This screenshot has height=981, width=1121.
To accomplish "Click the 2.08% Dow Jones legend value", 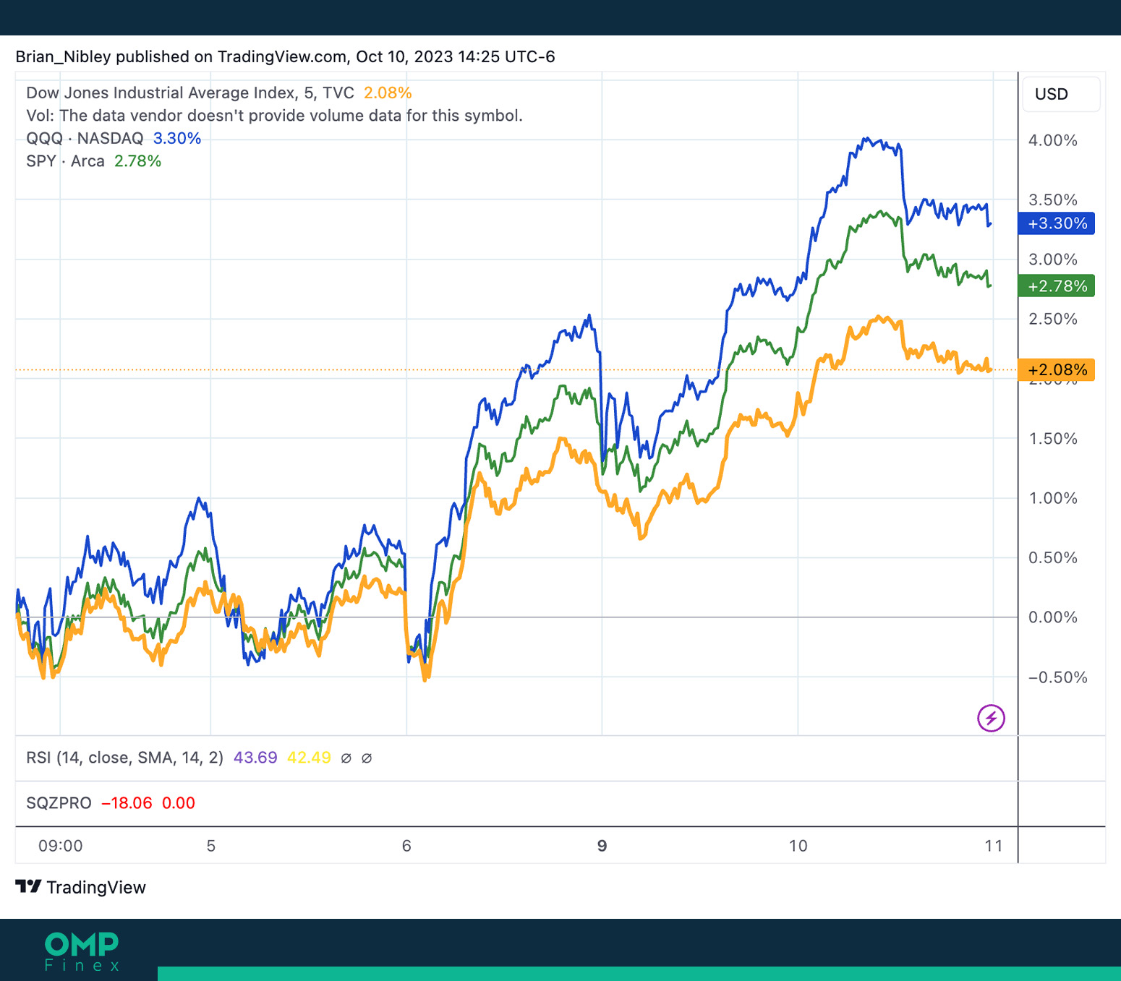I will 388,93.
